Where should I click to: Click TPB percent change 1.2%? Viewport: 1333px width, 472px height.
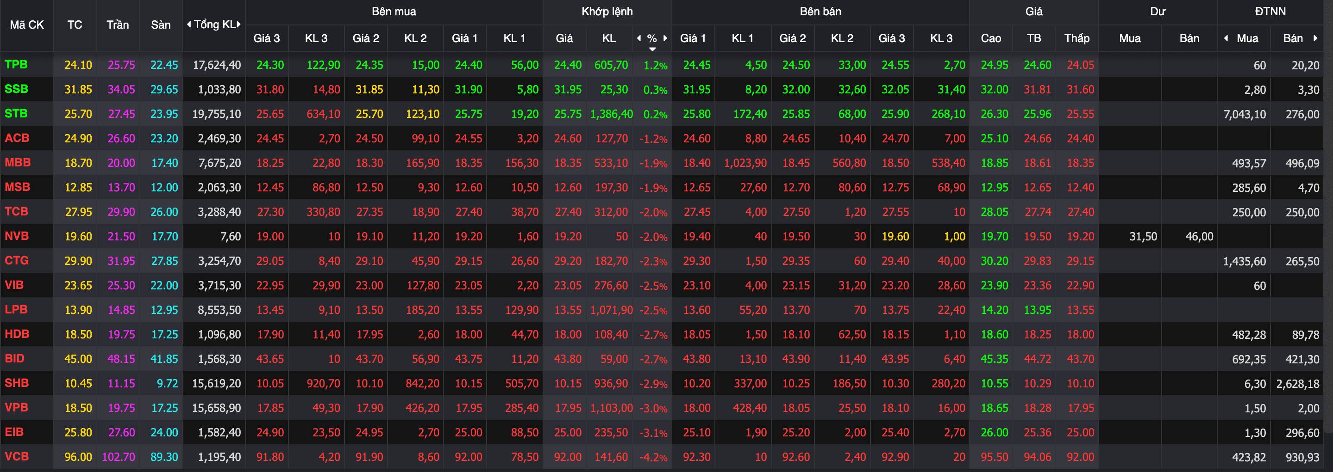[655, 66]
